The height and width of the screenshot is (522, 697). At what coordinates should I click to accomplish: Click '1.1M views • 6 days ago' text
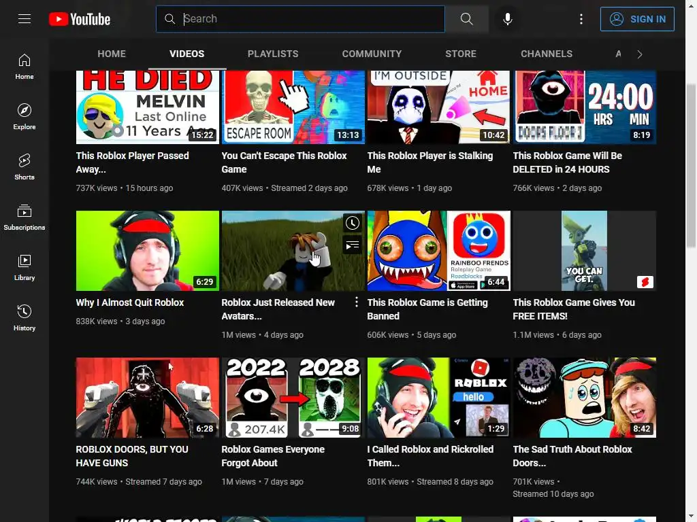coord(557,335)
